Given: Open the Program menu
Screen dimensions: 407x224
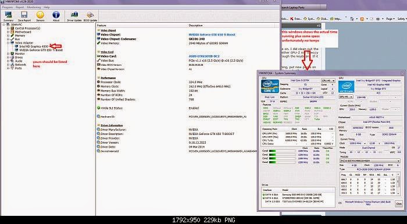Looking at the screenshot, I should click(8, 8).
